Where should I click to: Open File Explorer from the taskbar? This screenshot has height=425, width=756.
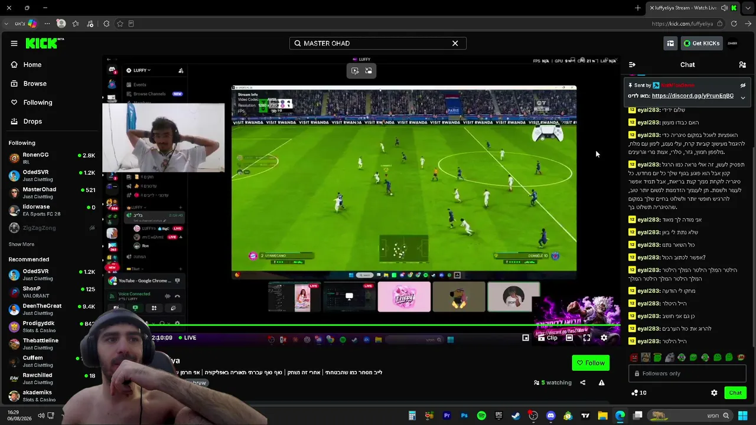pyautogui.click(x=602, y=416)
